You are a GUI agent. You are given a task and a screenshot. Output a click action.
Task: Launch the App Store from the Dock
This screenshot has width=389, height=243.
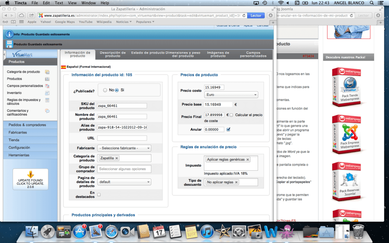[79, 232]
